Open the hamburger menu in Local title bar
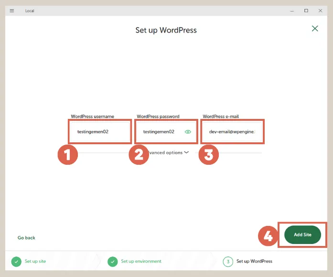Screen dimensions: 333x277 12,11
